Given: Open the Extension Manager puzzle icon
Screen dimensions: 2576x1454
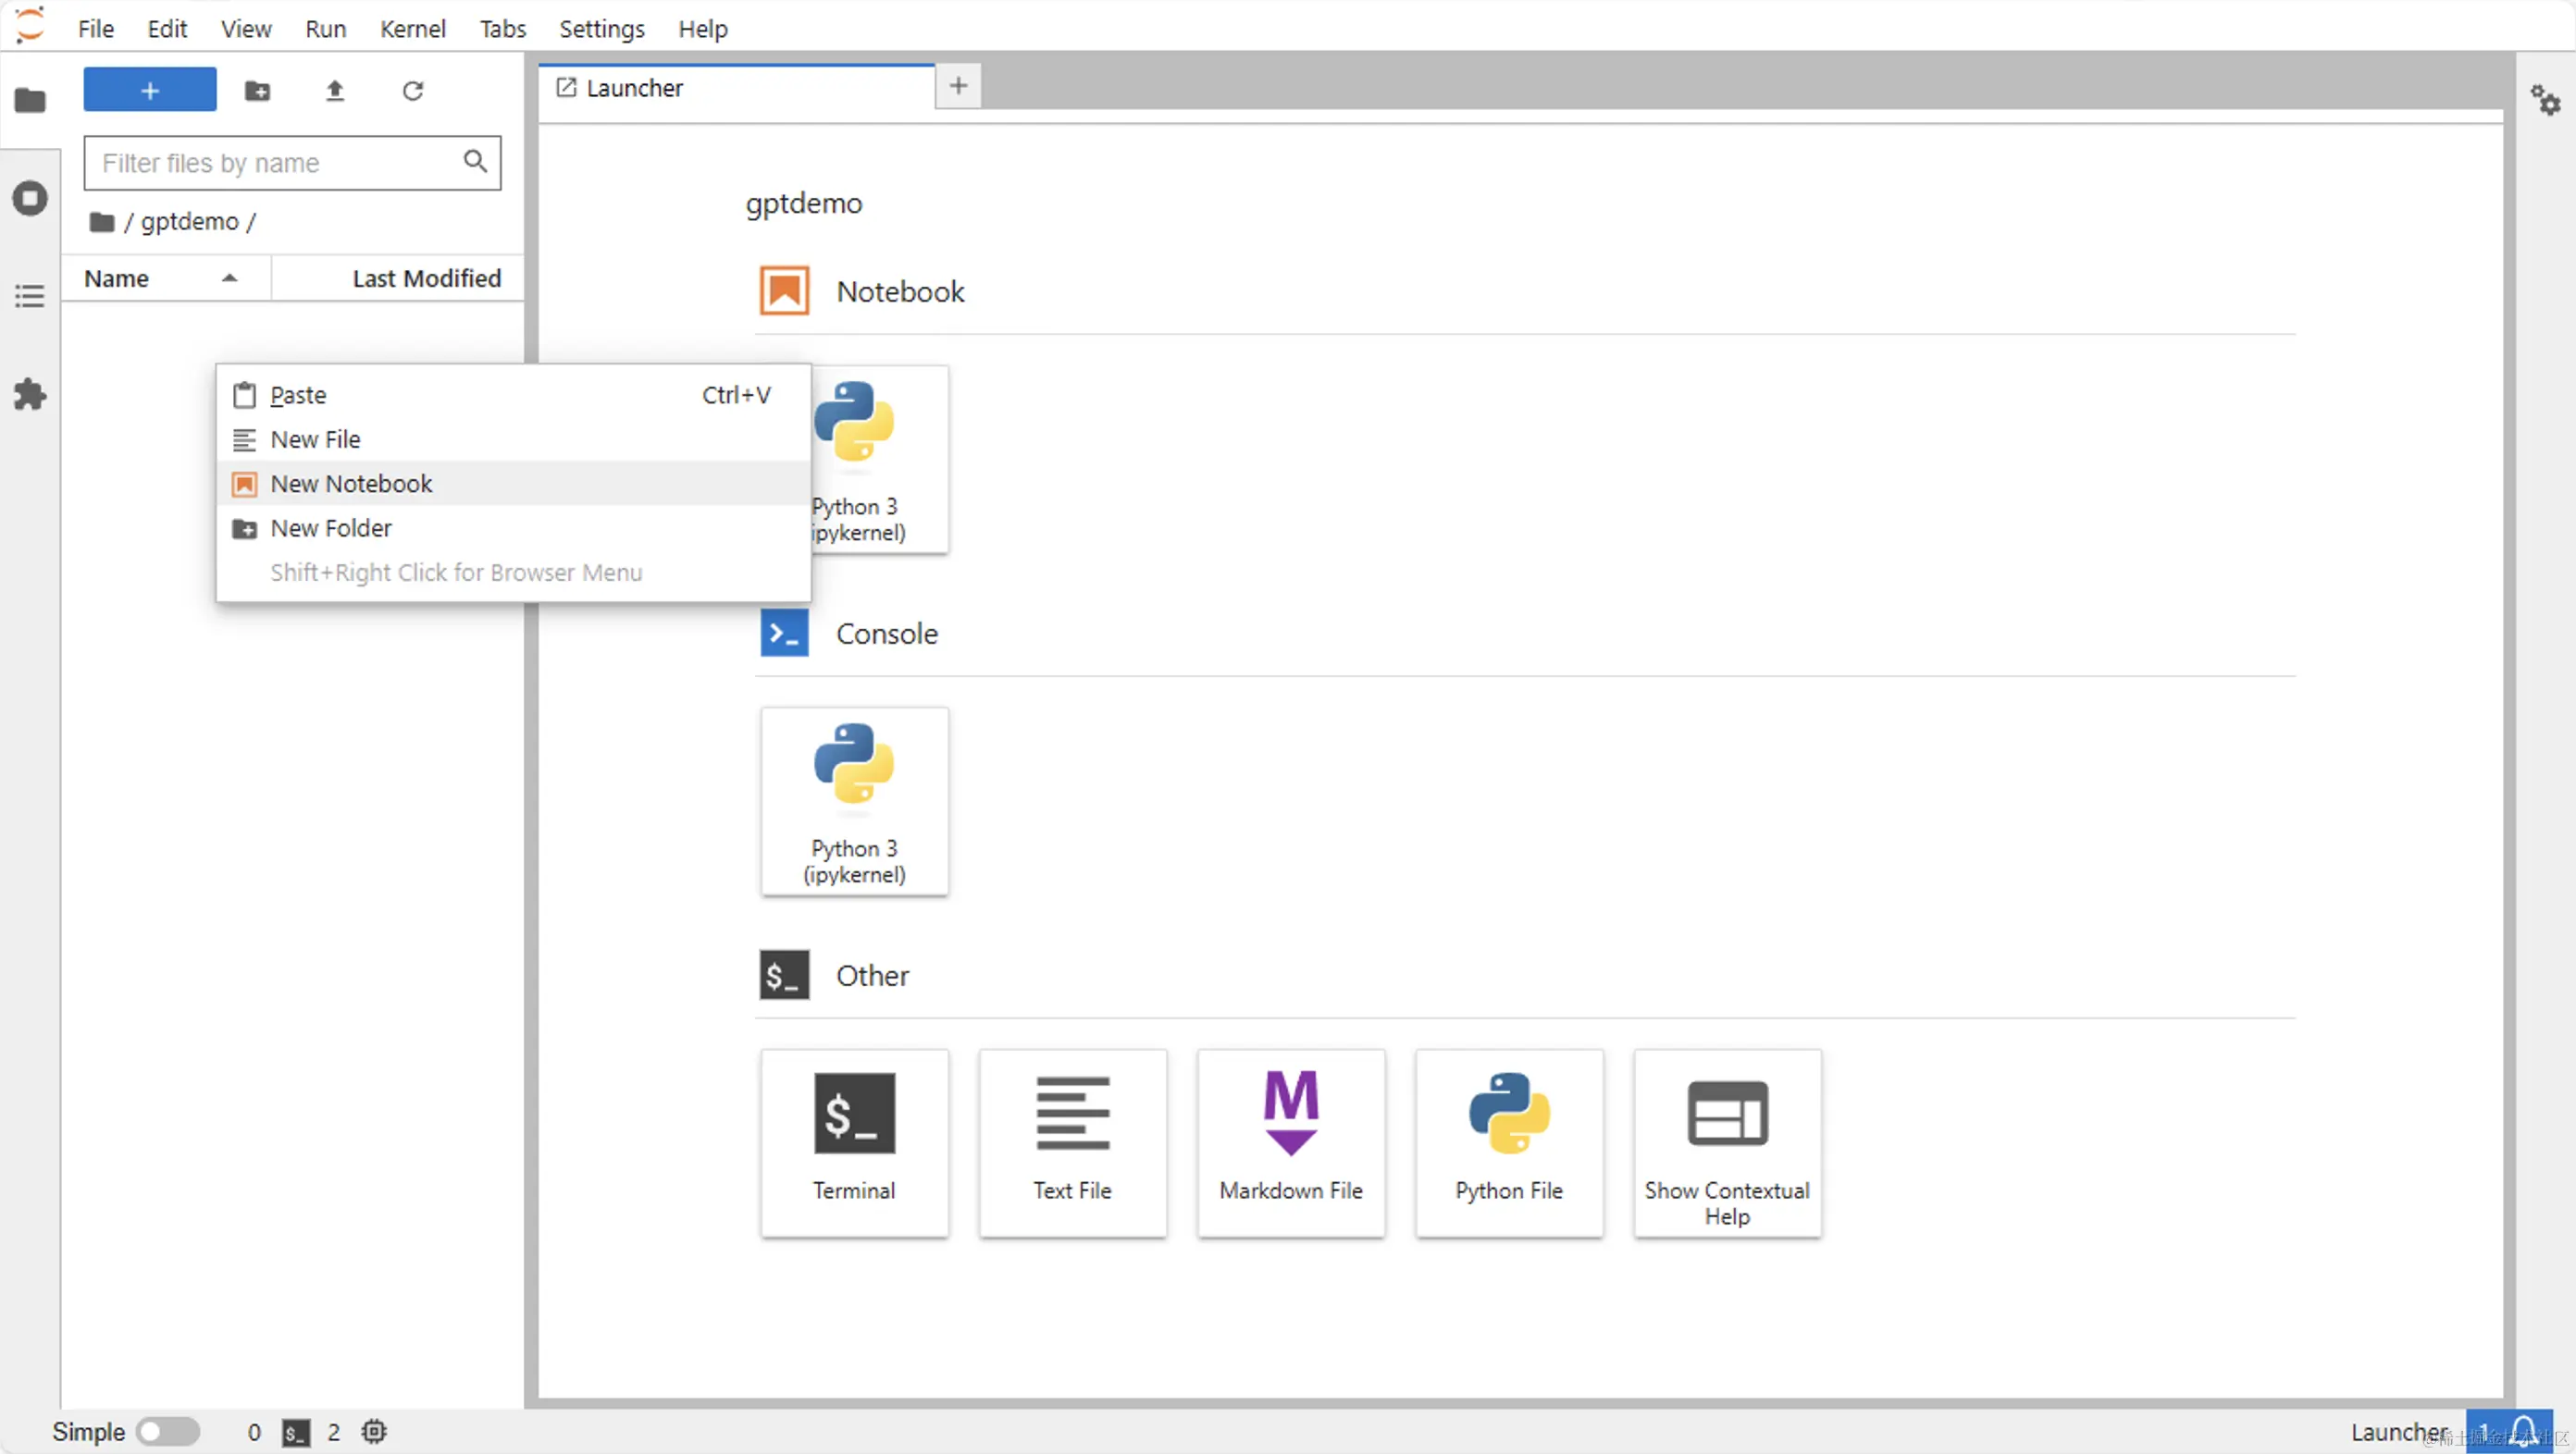Looking at the screenshot, I should pyautogui.click(x=30, y=395).
